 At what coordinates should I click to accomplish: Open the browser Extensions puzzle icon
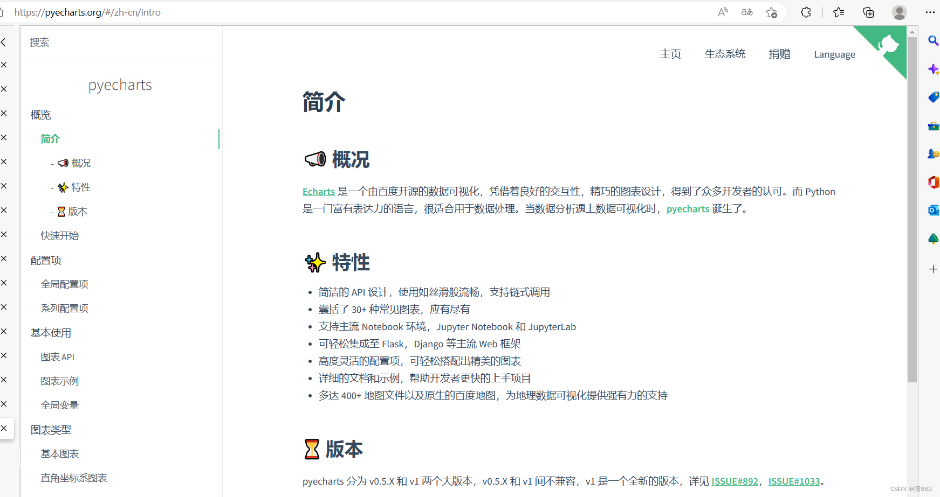click(806, 12)
